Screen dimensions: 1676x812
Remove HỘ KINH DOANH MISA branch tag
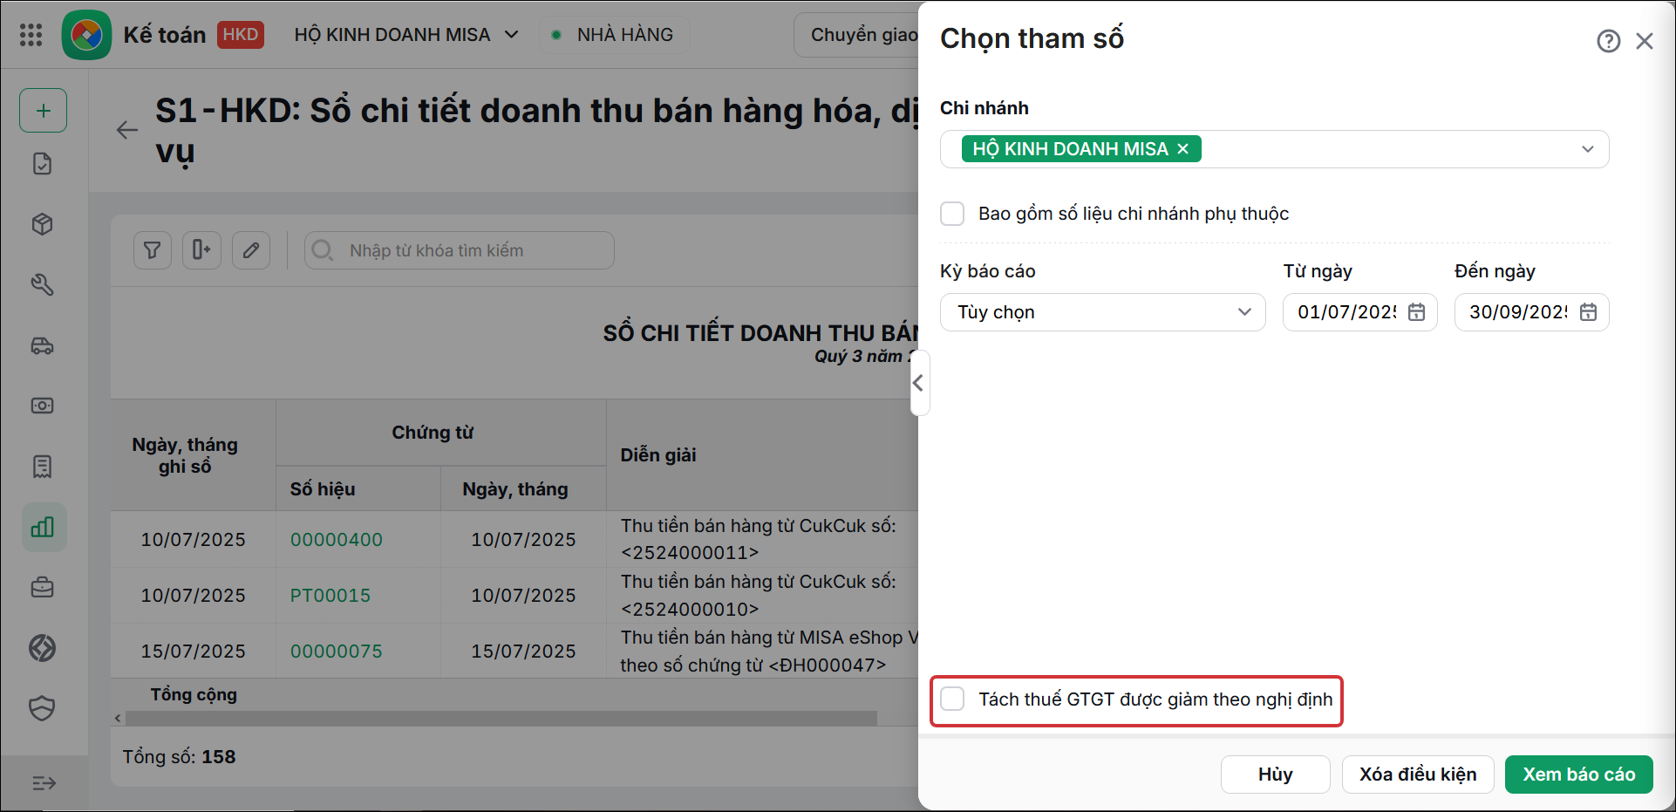1183,149
